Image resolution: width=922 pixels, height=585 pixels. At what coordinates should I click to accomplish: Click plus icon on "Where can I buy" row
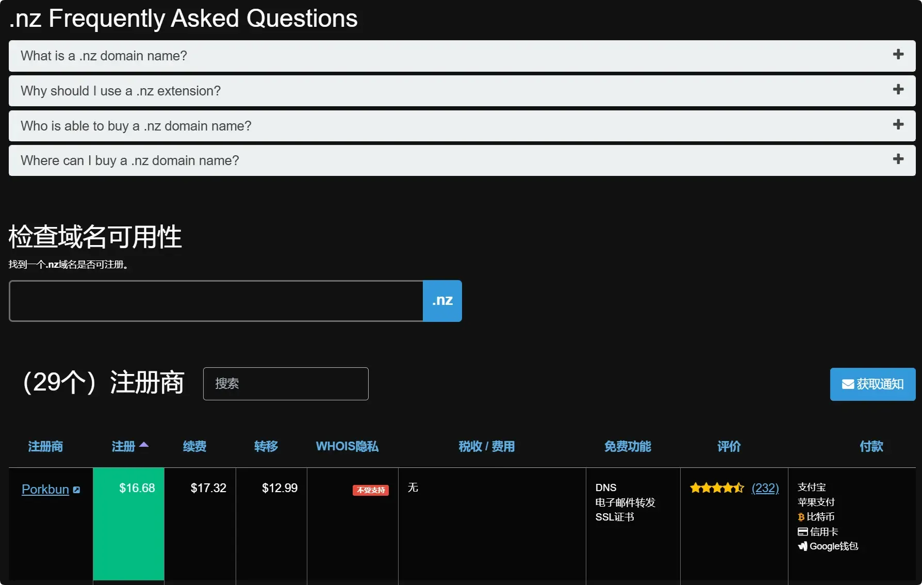pyautogui.click(x=898, y=159)
